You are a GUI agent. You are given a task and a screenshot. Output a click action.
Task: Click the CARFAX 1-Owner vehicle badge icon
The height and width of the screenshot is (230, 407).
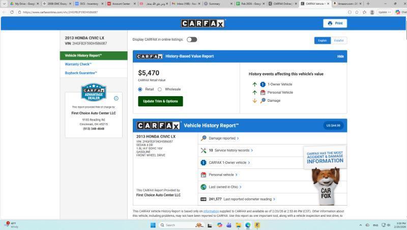click(x=203, y=162)
